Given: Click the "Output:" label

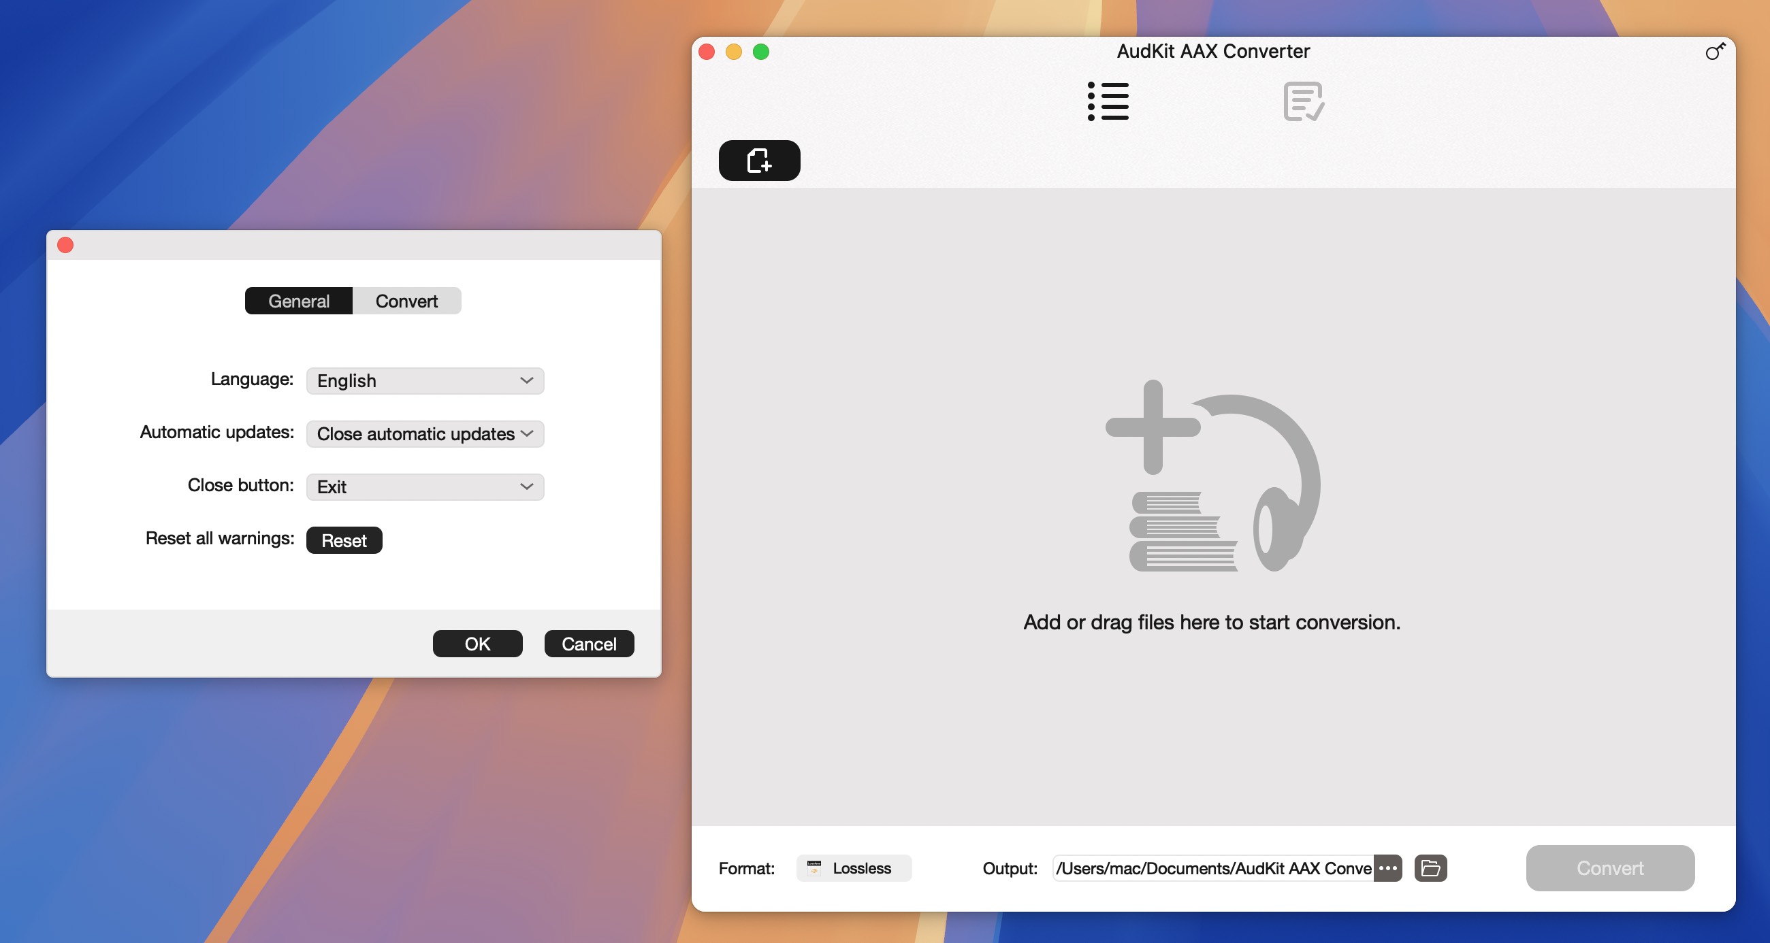Looking at the screenshot, I should click(1010, 868).
